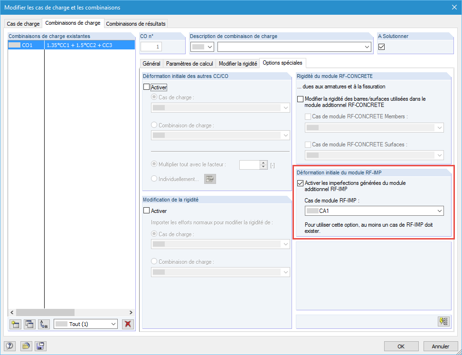Screen dimensions: 462x355
Task: Open the help question mark icon
Action: (x=9, y=346)
